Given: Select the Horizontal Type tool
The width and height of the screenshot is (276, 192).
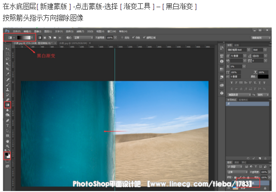Looking at the screenshot, I should [7, 126].
